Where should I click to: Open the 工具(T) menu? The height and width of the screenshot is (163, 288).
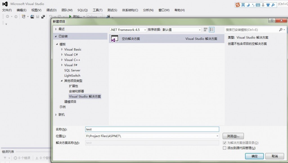click(97, 10)
